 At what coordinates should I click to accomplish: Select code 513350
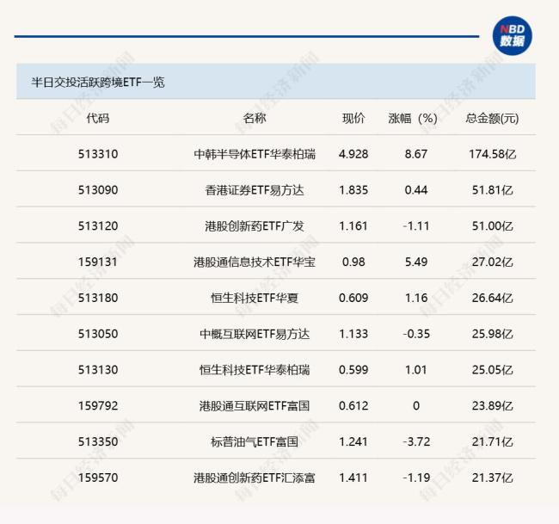(98, 442)
